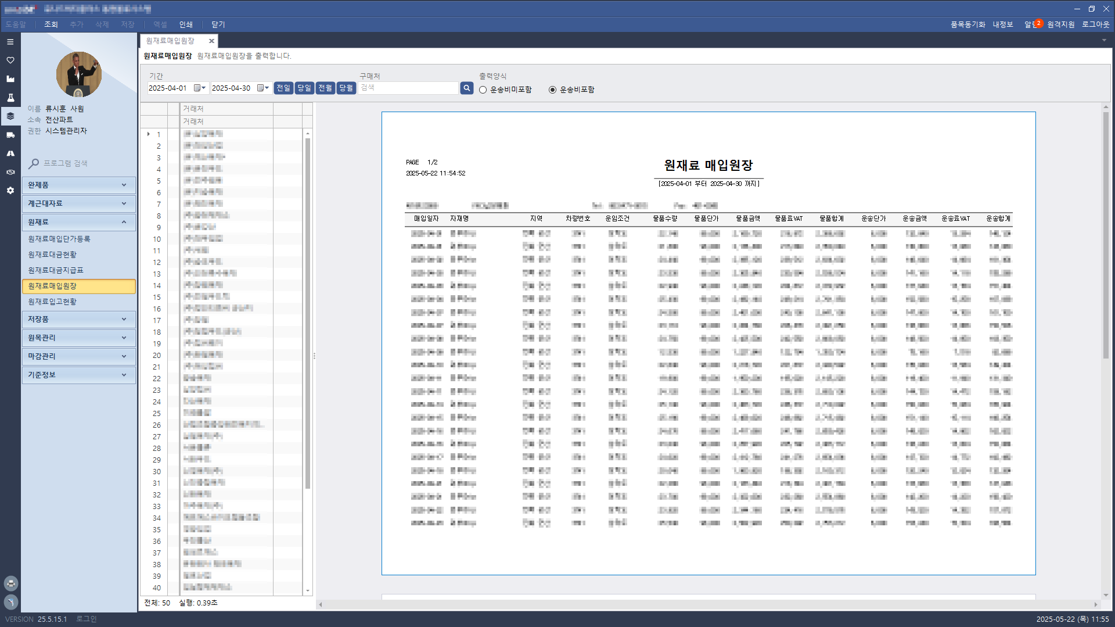The image size is (1115, 627).
Task: Click the supplier list scroll down arrow
Action: point(308,591)
